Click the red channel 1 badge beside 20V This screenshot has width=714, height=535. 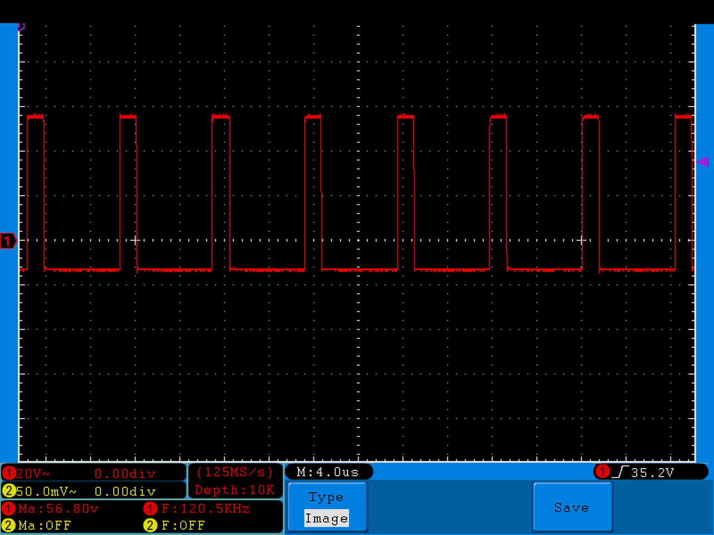coord(8,474)
